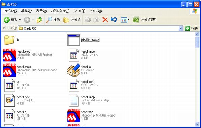Click the Windows flag logo
Screen dimensions: 201x128
195,11
